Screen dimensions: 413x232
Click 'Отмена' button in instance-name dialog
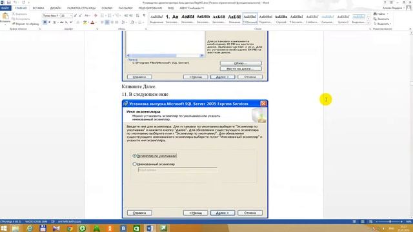pos(250,213)
